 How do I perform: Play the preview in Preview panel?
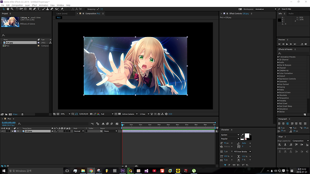(287, 44)
